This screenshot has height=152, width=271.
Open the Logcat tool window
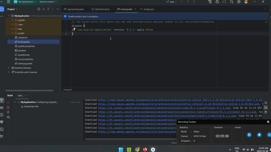click(x=2, y=108)
